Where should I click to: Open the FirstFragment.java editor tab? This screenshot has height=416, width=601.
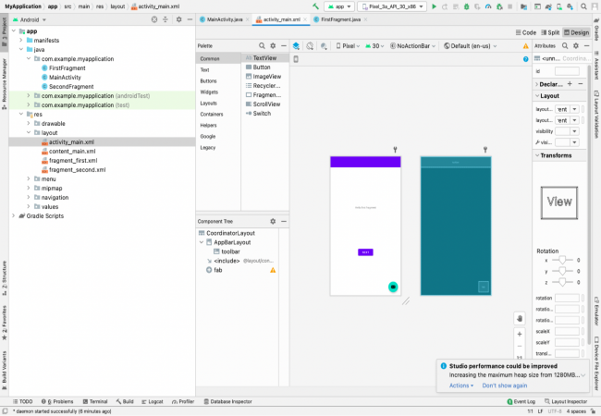tap(343, 18)
